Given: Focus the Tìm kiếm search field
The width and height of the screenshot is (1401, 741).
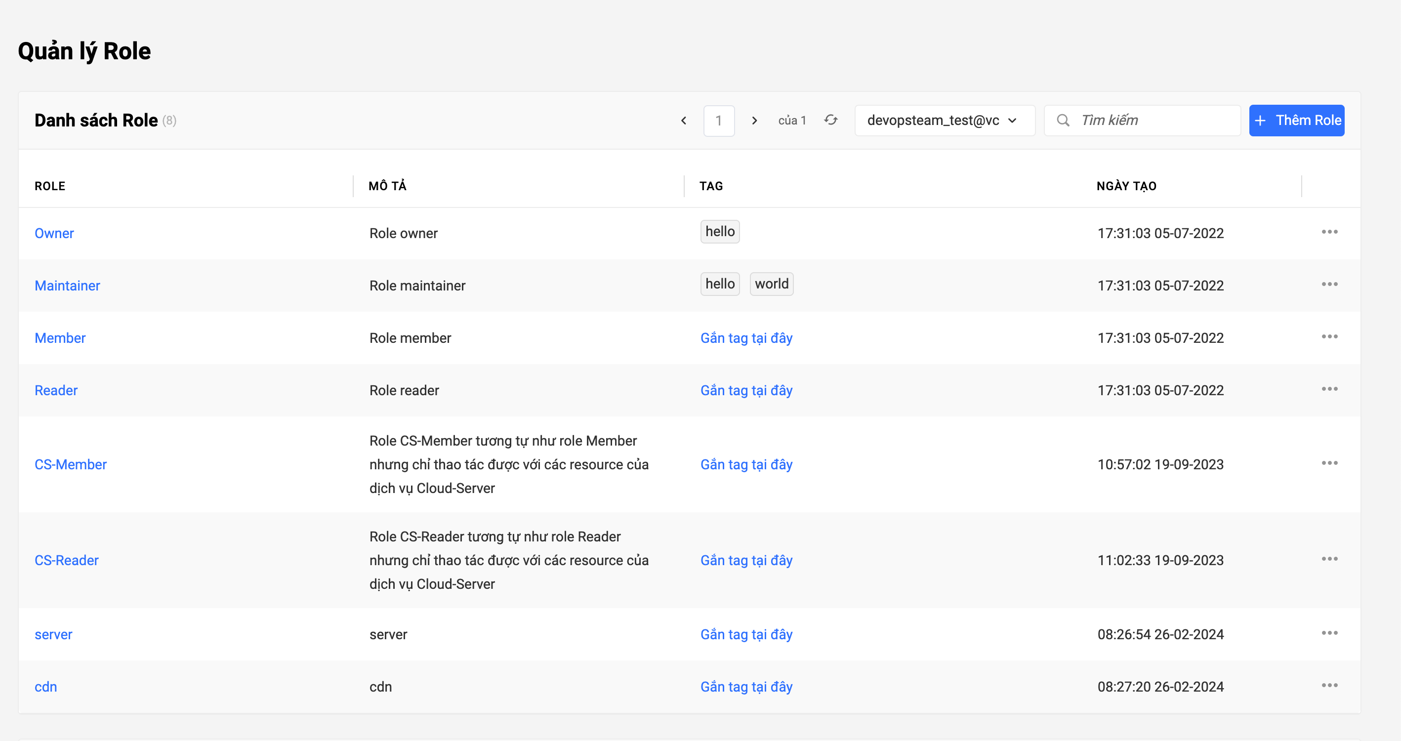Looking at the screenshot, I should (x=1153, y=120).
